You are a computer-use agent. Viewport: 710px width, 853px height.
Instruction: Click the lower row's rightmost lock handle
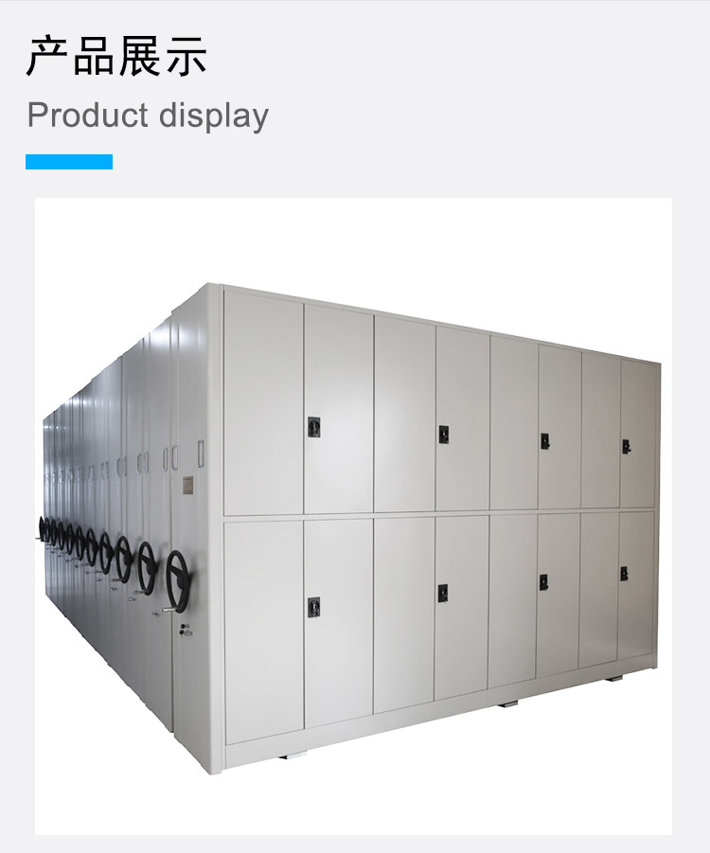pyautogui.click(x=624, y=574)
